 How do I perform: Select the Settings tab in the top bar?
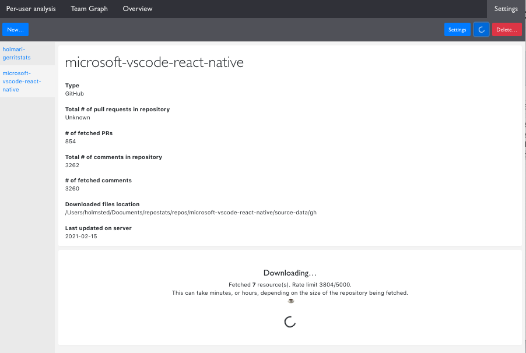506,9
